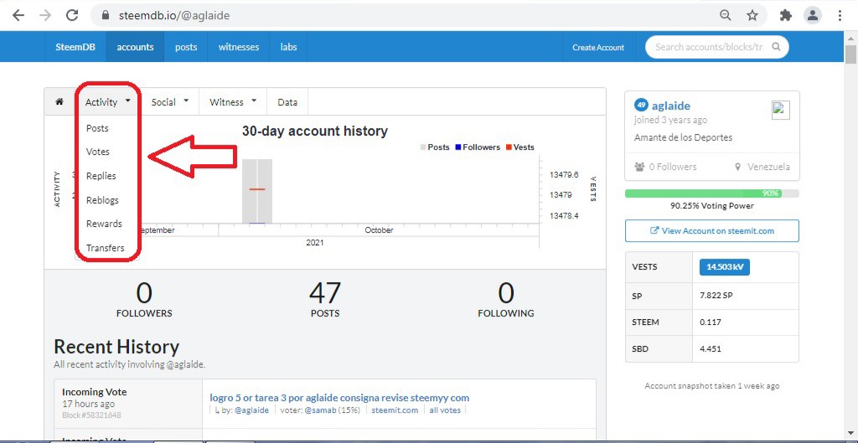
Task: Click the SBD 4.451 value
Action: point(711,348)
